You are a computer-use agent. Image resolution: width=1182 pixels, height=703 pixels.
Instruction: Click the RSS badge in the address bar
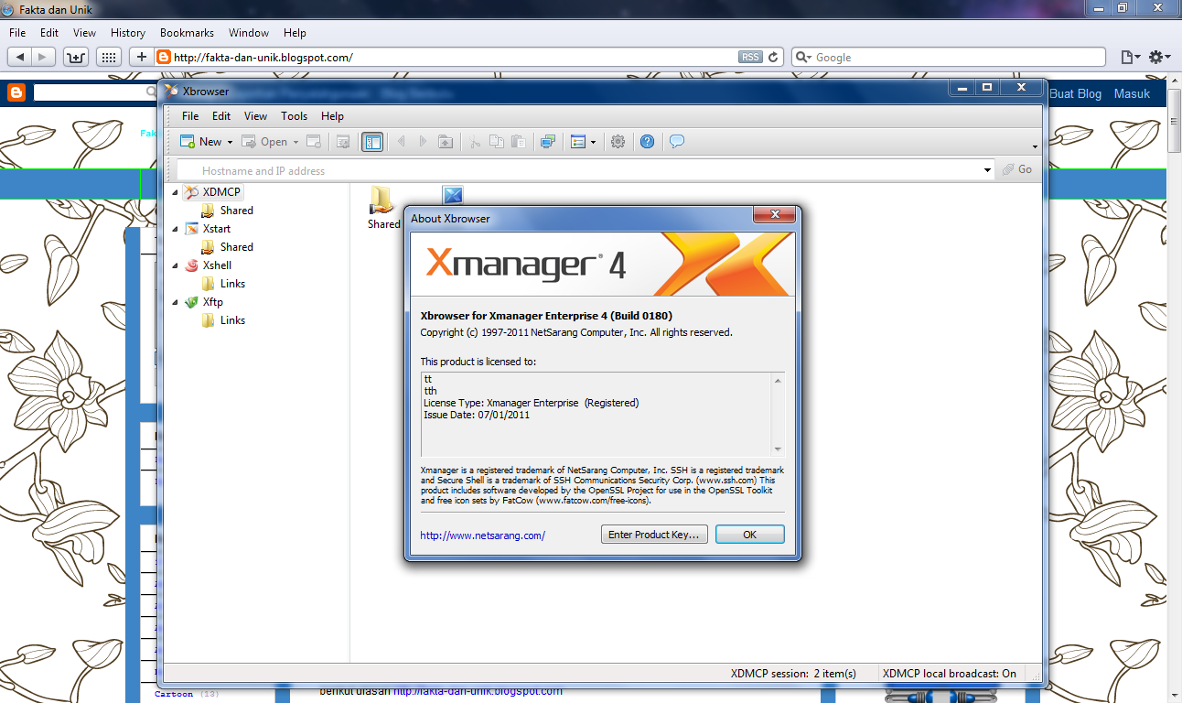(750, 57)
